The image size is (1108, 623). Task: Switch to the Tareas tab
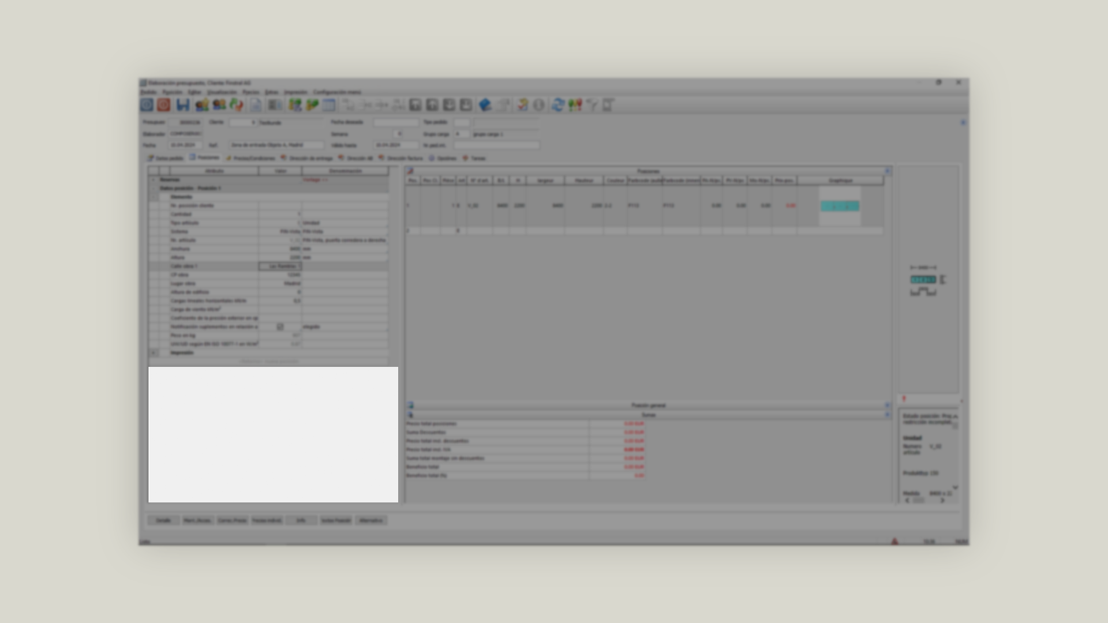[474, 158]
